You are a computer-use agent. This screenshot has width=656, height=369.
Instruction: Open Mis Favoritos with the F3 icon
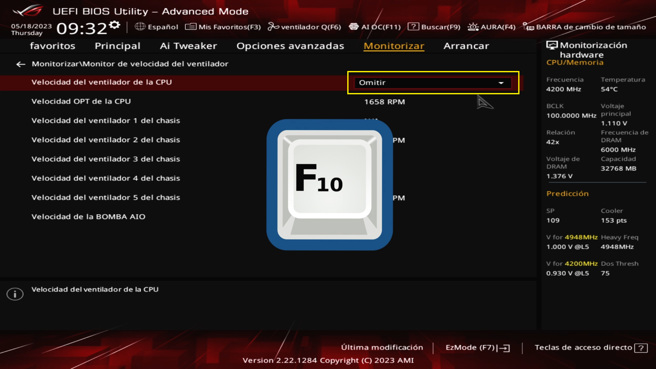pos(223,27)
